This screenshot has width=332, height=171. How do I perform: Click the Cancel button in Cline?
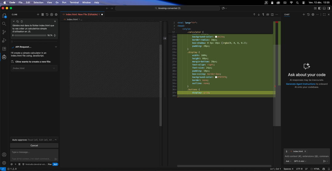tap(34, 146)
